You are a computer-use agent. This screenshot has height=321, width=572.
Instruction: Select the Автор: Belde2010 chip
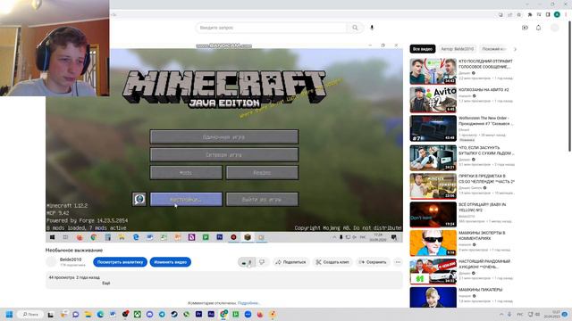(457, 49)
